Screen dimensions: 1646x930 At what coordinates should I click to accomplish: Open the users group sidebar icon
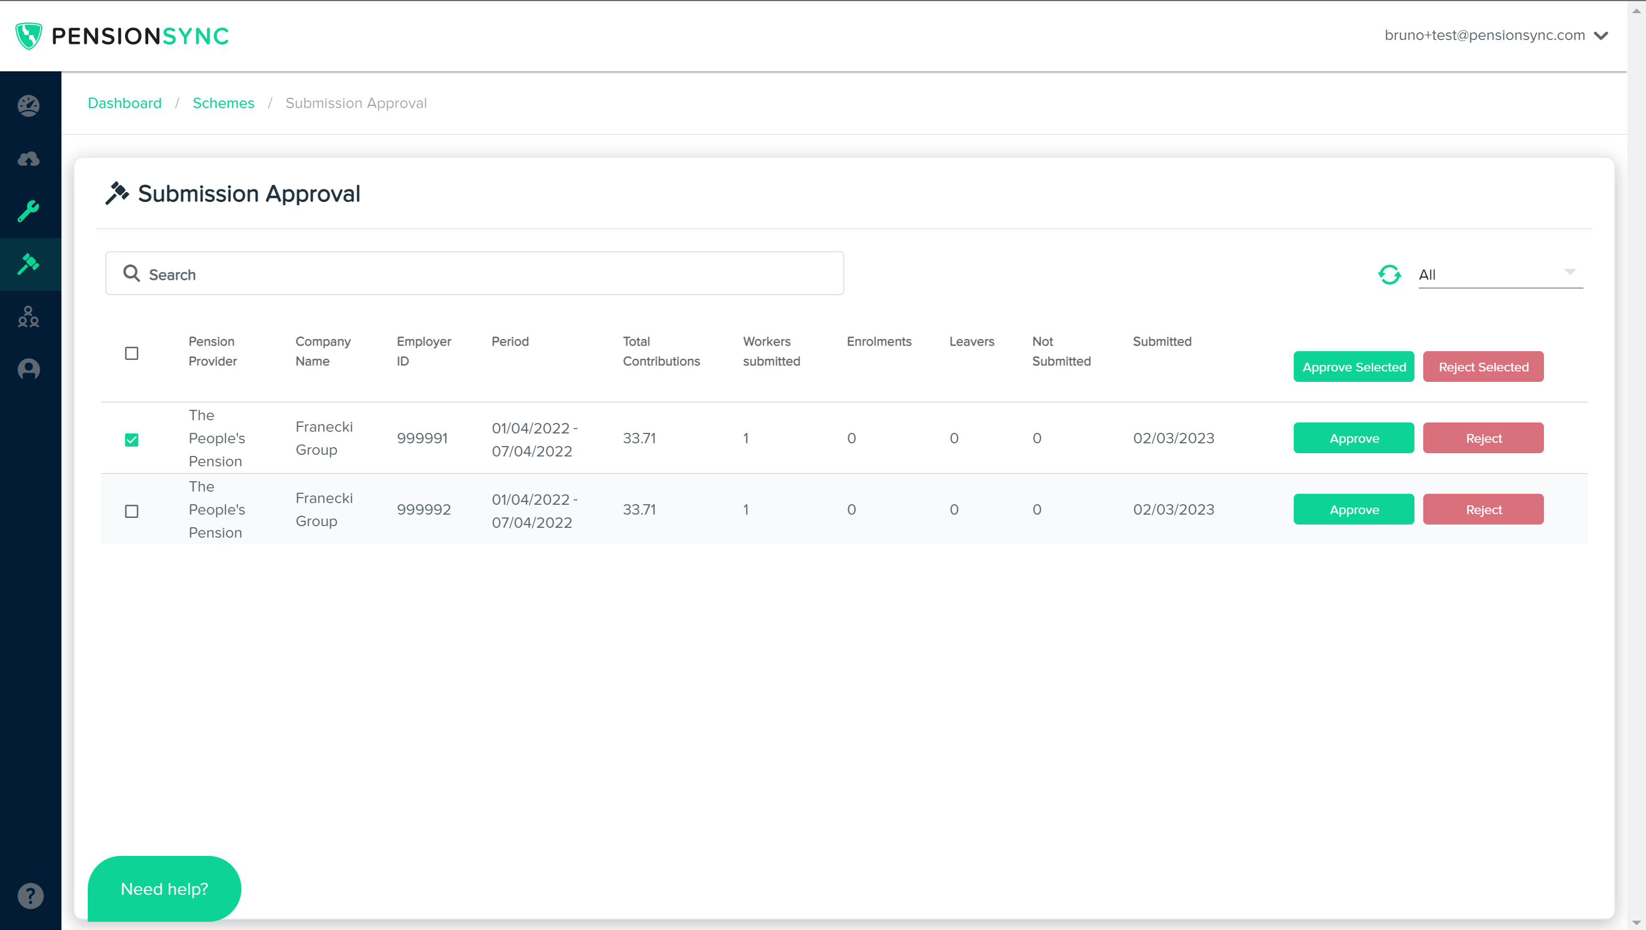coord(29,317)
